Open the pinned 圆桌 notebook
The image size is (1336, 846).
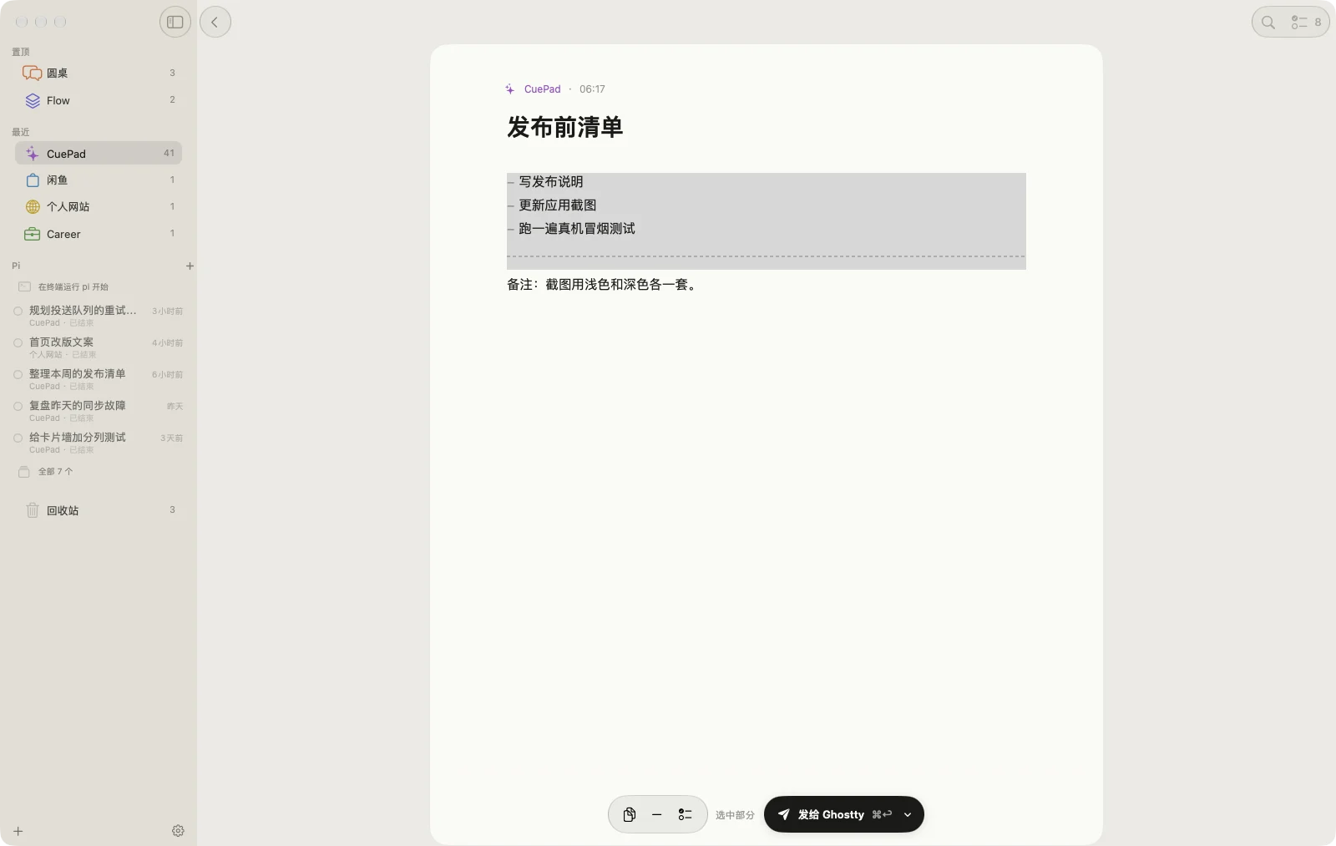click(99, 73)
